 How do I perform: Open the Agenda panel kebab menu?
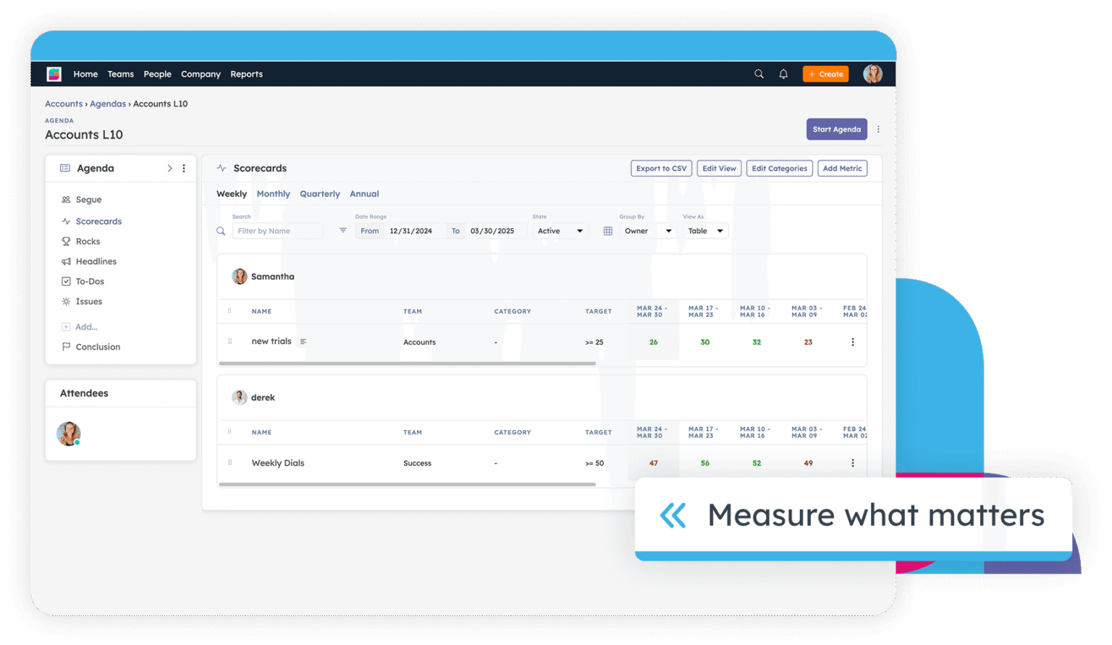click(x=184, y=168)
